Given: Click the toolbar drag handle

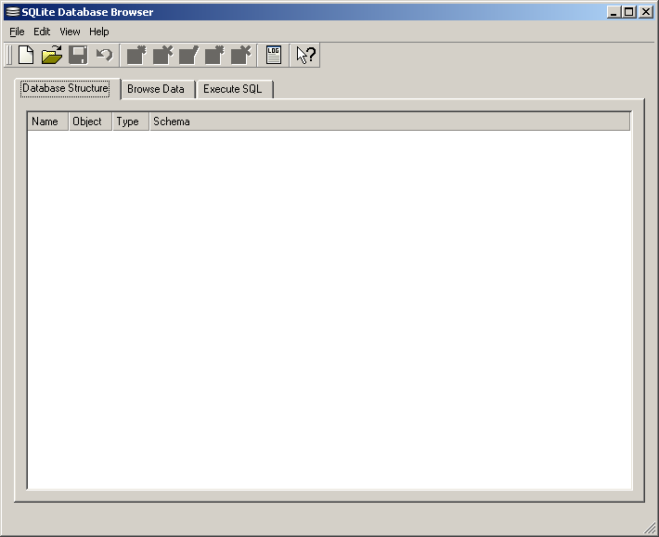Looking at the screenshot, I should tap(9, 55).
